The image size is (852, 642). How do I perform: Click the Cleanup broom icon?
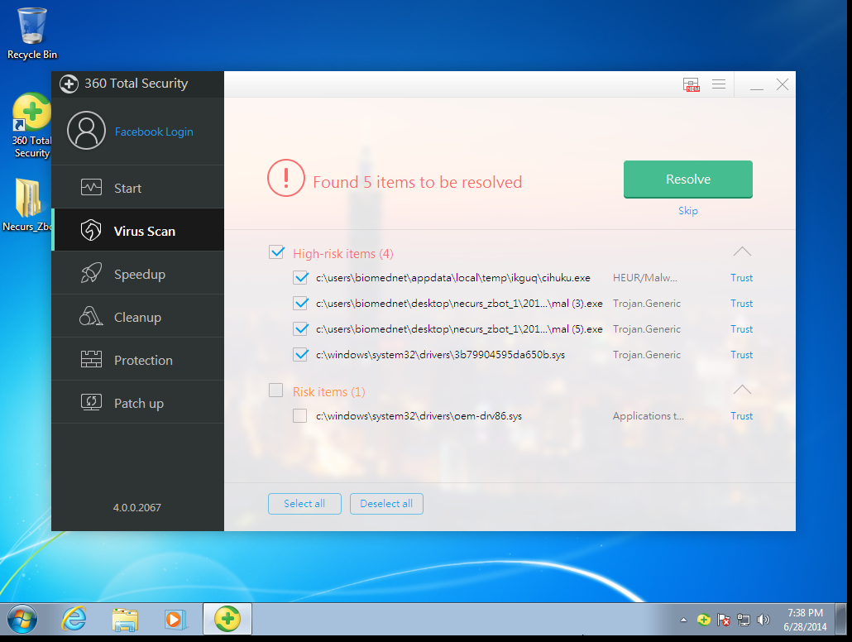(x=91, y=316)
